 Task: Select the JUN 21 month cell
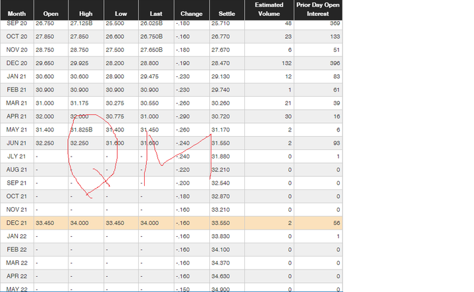pyautogui.click(x=16, y=143)
